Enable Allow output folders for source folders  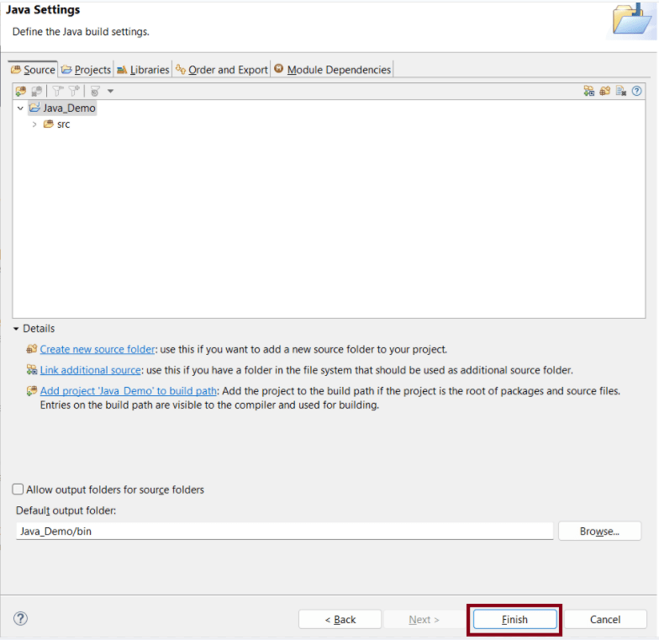pos(18,489)
